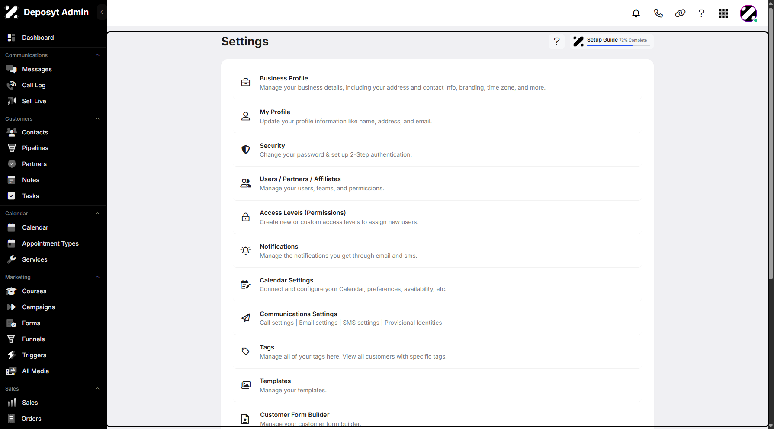Image resolution: width=774 pixels, height=429 pixels.
Task: Open the notifications bell icon
Action: 636,13
